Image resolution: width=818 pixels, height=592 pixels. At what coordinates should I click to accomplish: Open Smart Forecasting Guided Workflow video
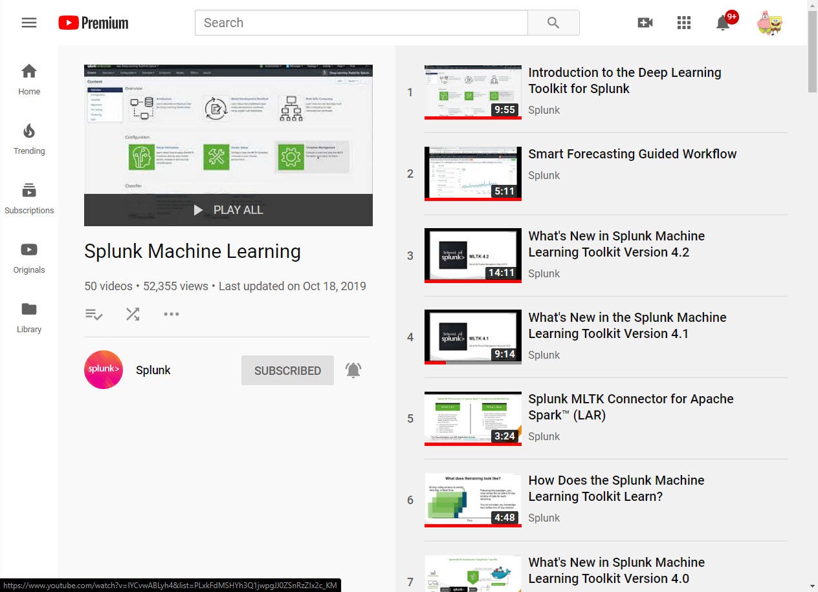632,154
